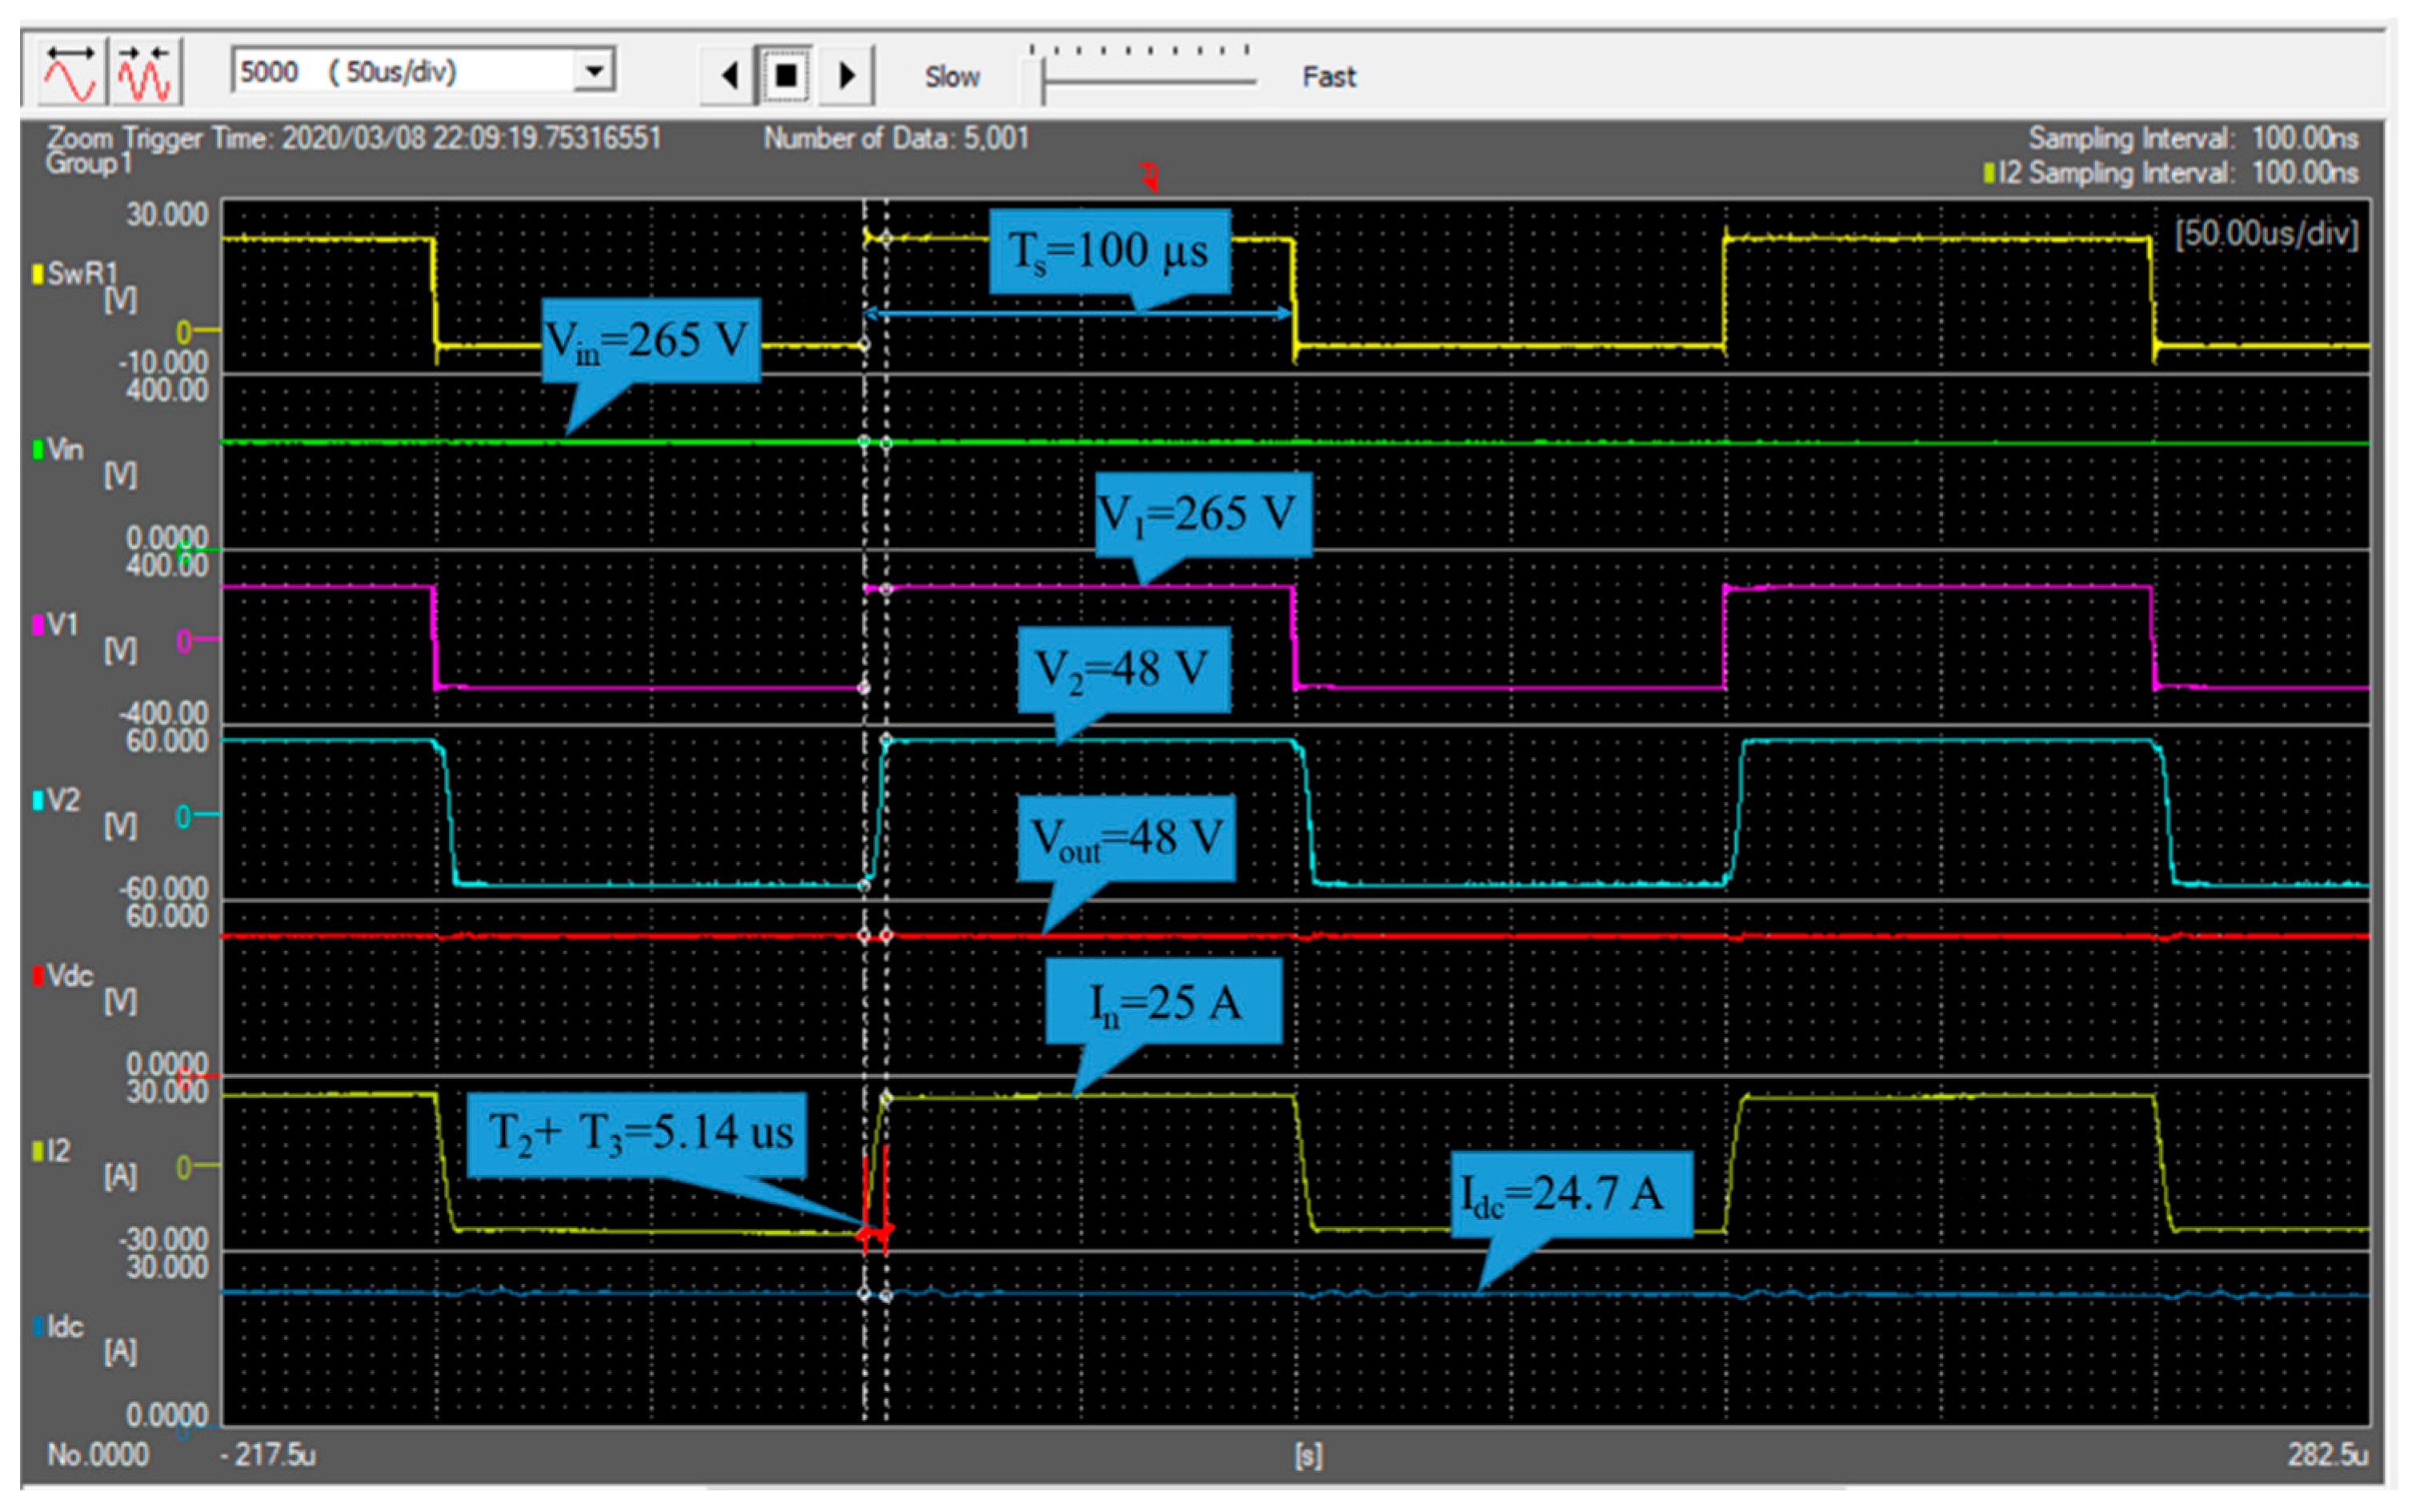Screen dimensions: 2412x1512
Task: Click the magenta V1 channel color marker
Action: [38, 625]
